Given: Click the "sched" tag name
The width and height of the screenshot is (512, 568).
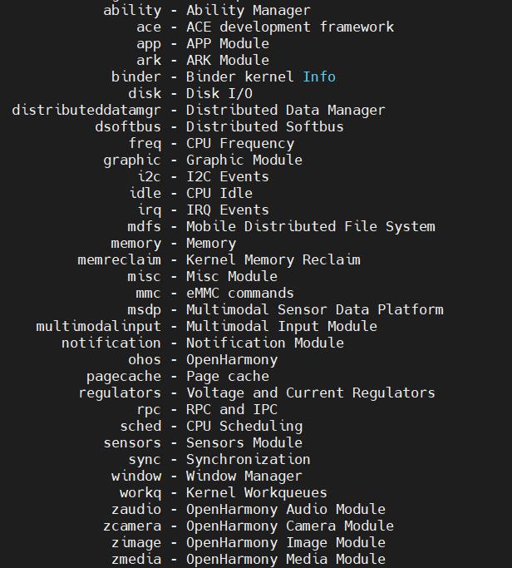Looking at the screenshot, I should tap(140, 426).
